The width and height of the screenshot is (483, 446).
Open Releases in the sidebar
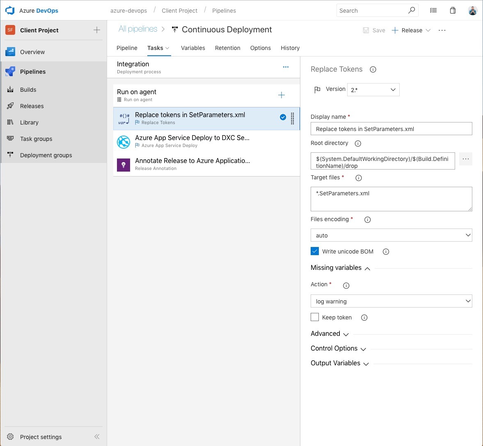(x=32, y=106)
